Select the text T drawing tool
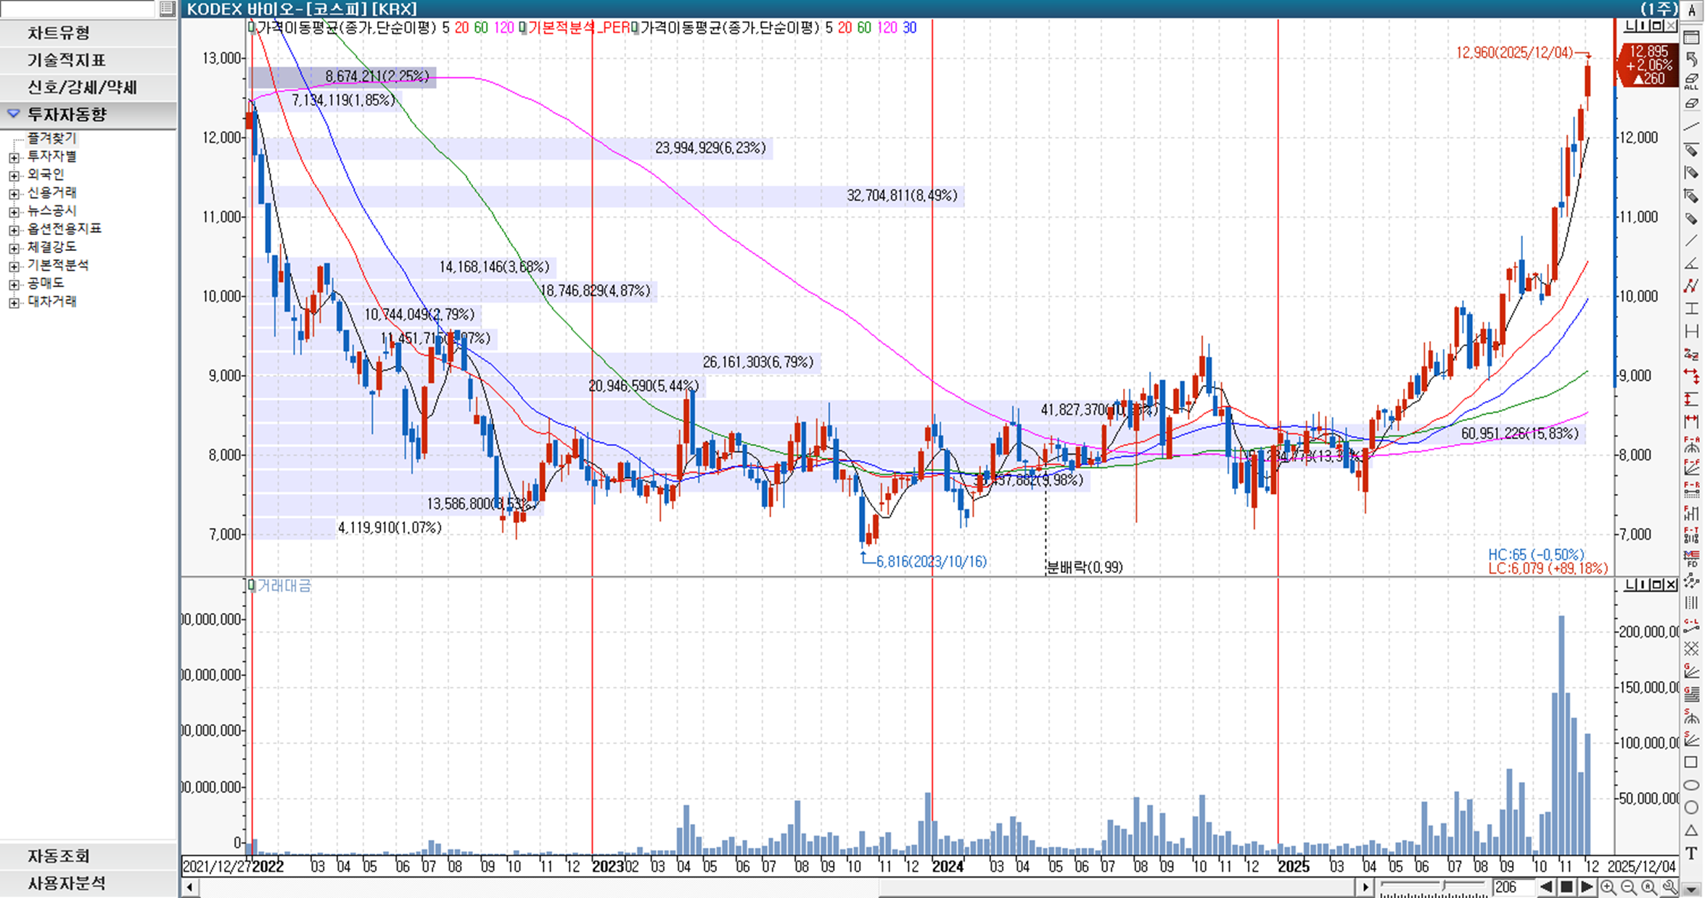Viewport: 1705px width, 898px height. (x=1691, y=853)
